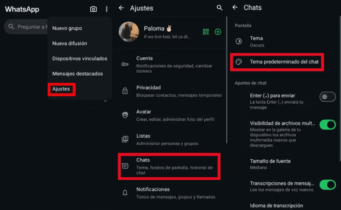The height and width of the screenshot is (210, 341).
Task: Select Ajustes from the dropdown menu
Action: [x=61, y=89]
